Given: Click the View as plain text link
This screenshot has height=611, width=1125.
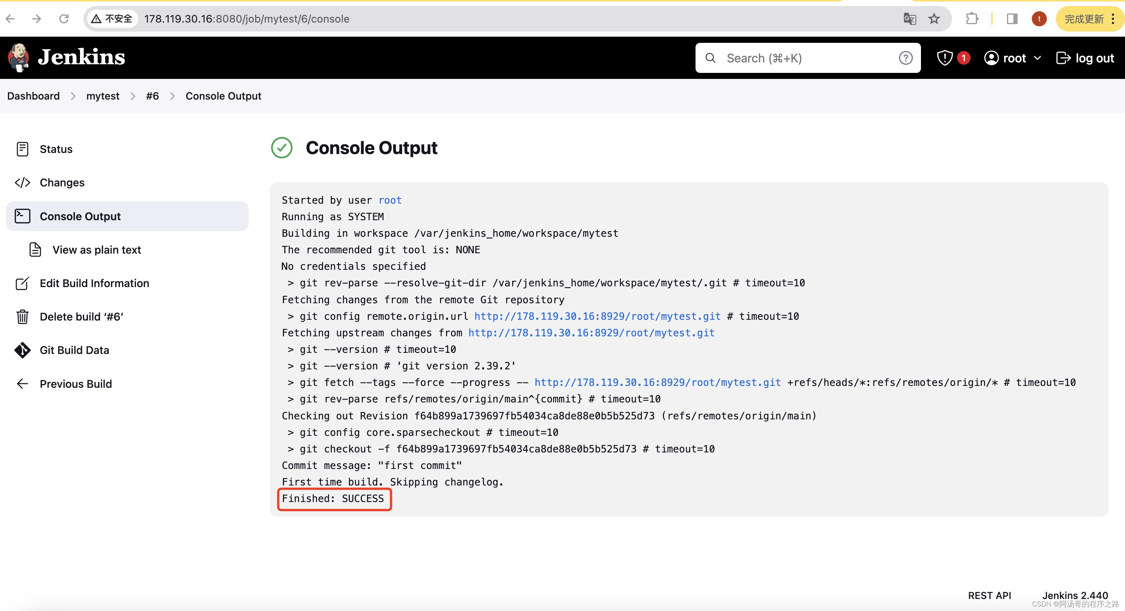Looking at the screenshot, I should [96, 249].
